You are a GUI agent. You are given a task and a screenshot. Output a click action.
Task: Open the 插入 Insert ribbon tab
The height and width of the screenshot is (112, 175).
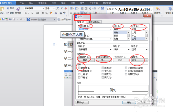coord(31,3)
